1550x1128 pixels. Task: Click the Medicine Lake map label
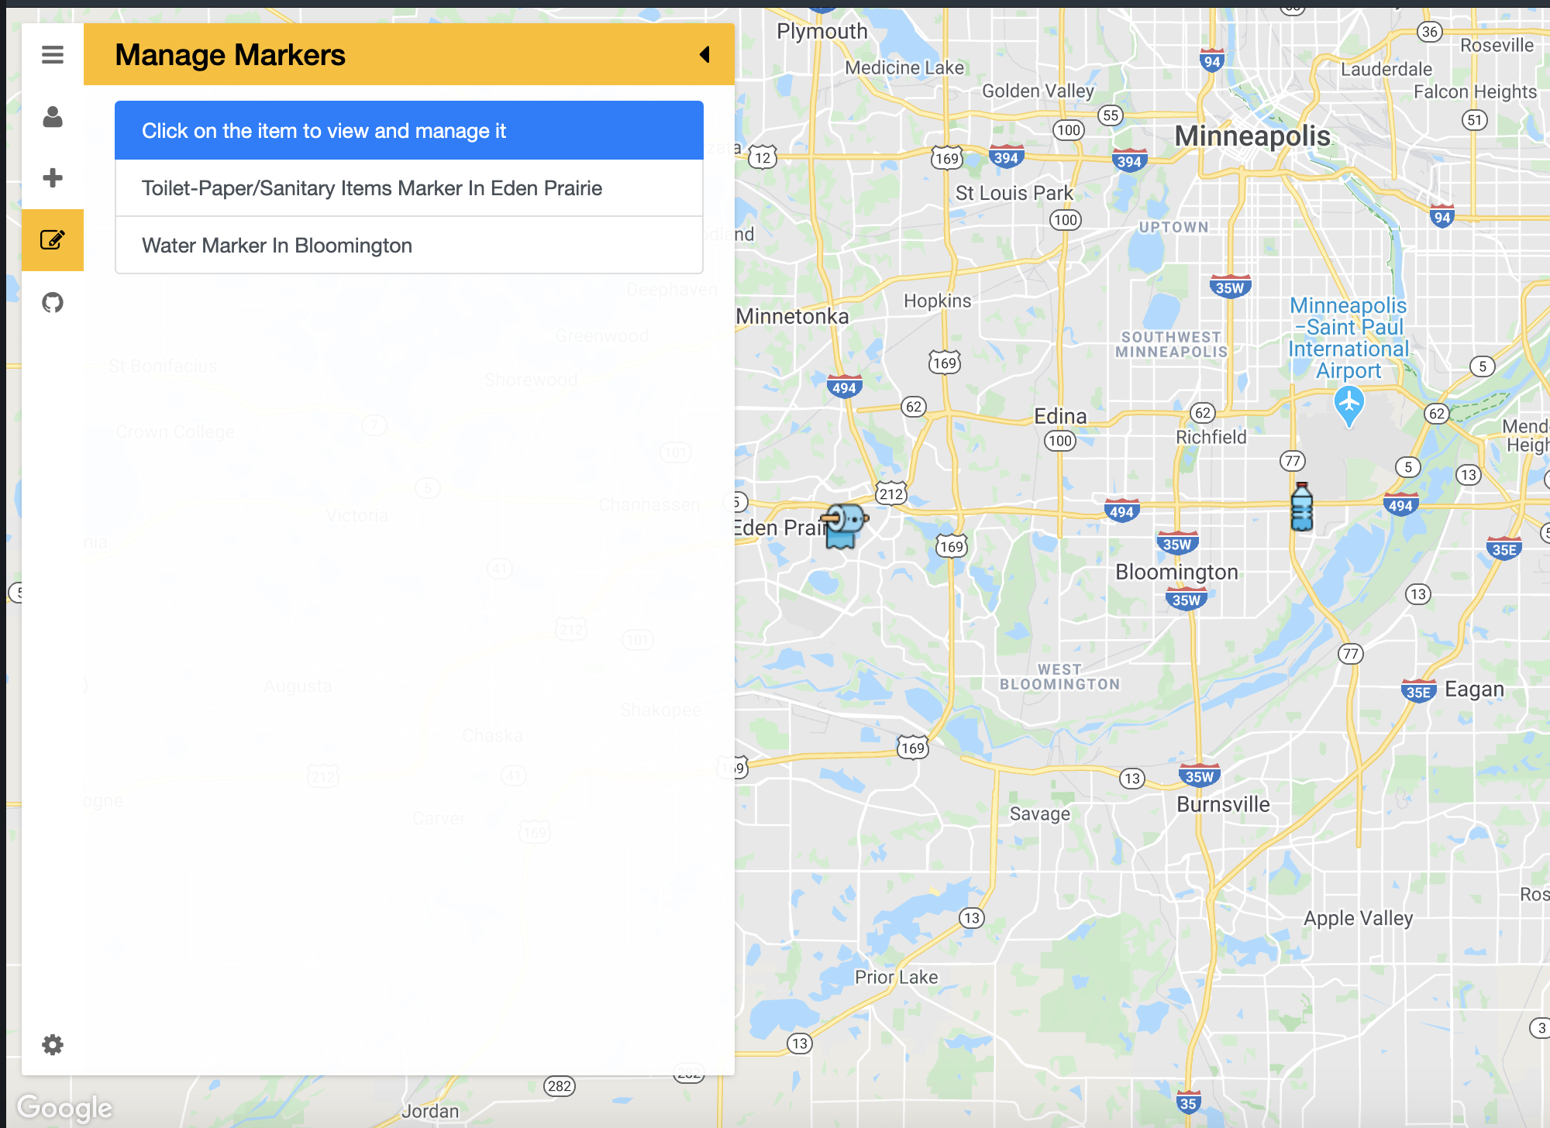(904, 67)
